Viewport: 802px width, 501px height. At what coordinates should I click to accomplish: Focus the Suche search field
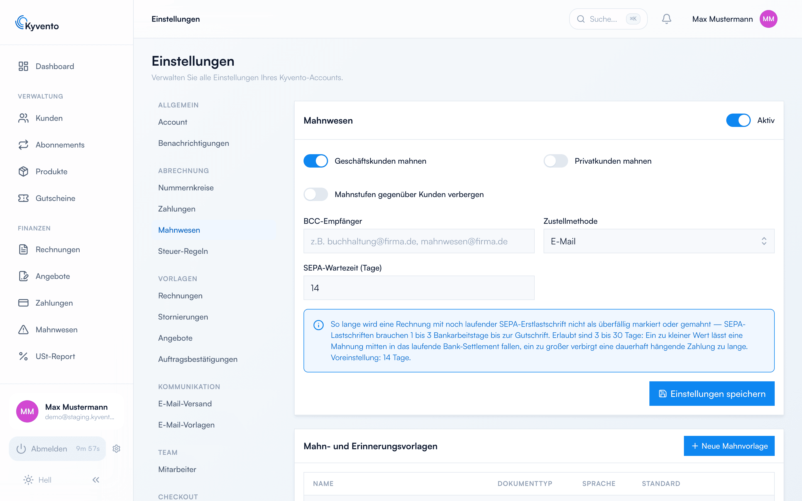pos(608,19)
